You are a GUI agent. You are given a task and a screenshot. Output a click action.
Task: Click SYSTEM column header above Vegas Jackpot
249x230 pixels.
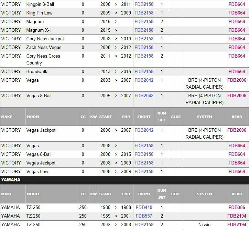(x=204, y=117)
